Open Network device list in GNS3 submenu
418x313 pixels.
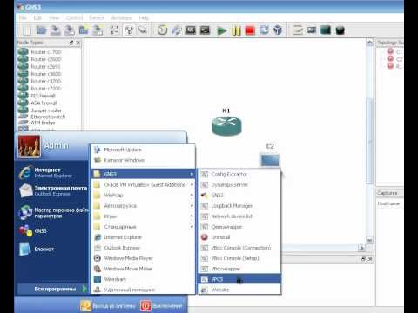tap(239, 216)
